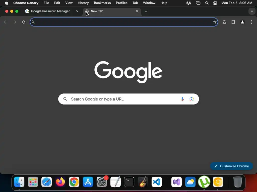
Task: Open the Window menu
Action: [149, 3]
